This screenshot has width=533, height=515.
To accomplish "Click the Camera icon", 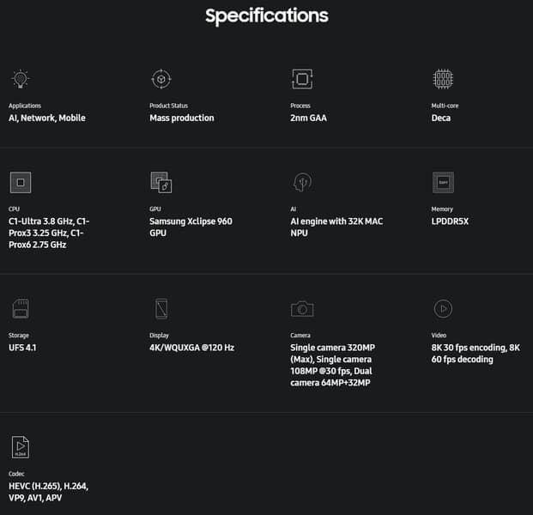I will coord(301,309).
